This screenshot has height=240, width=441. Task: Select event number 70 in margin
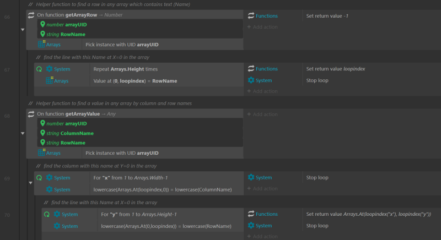point(7,215)
